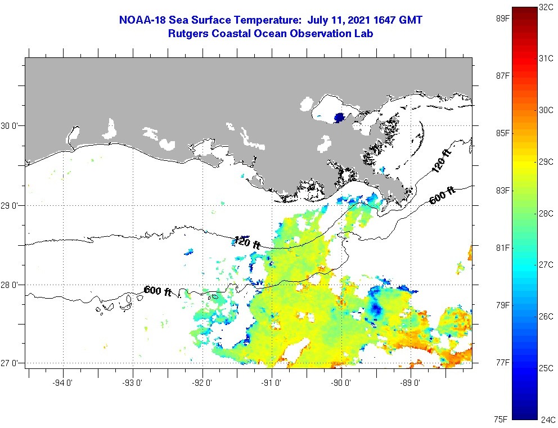Viewport: 558px width, 428px height.
Task: Click the -91 0' longitude label
Action: pyautogui.click(x=272, y=383)
